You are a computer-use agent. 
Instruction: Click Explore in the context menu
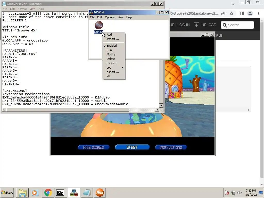coord(111,63)
